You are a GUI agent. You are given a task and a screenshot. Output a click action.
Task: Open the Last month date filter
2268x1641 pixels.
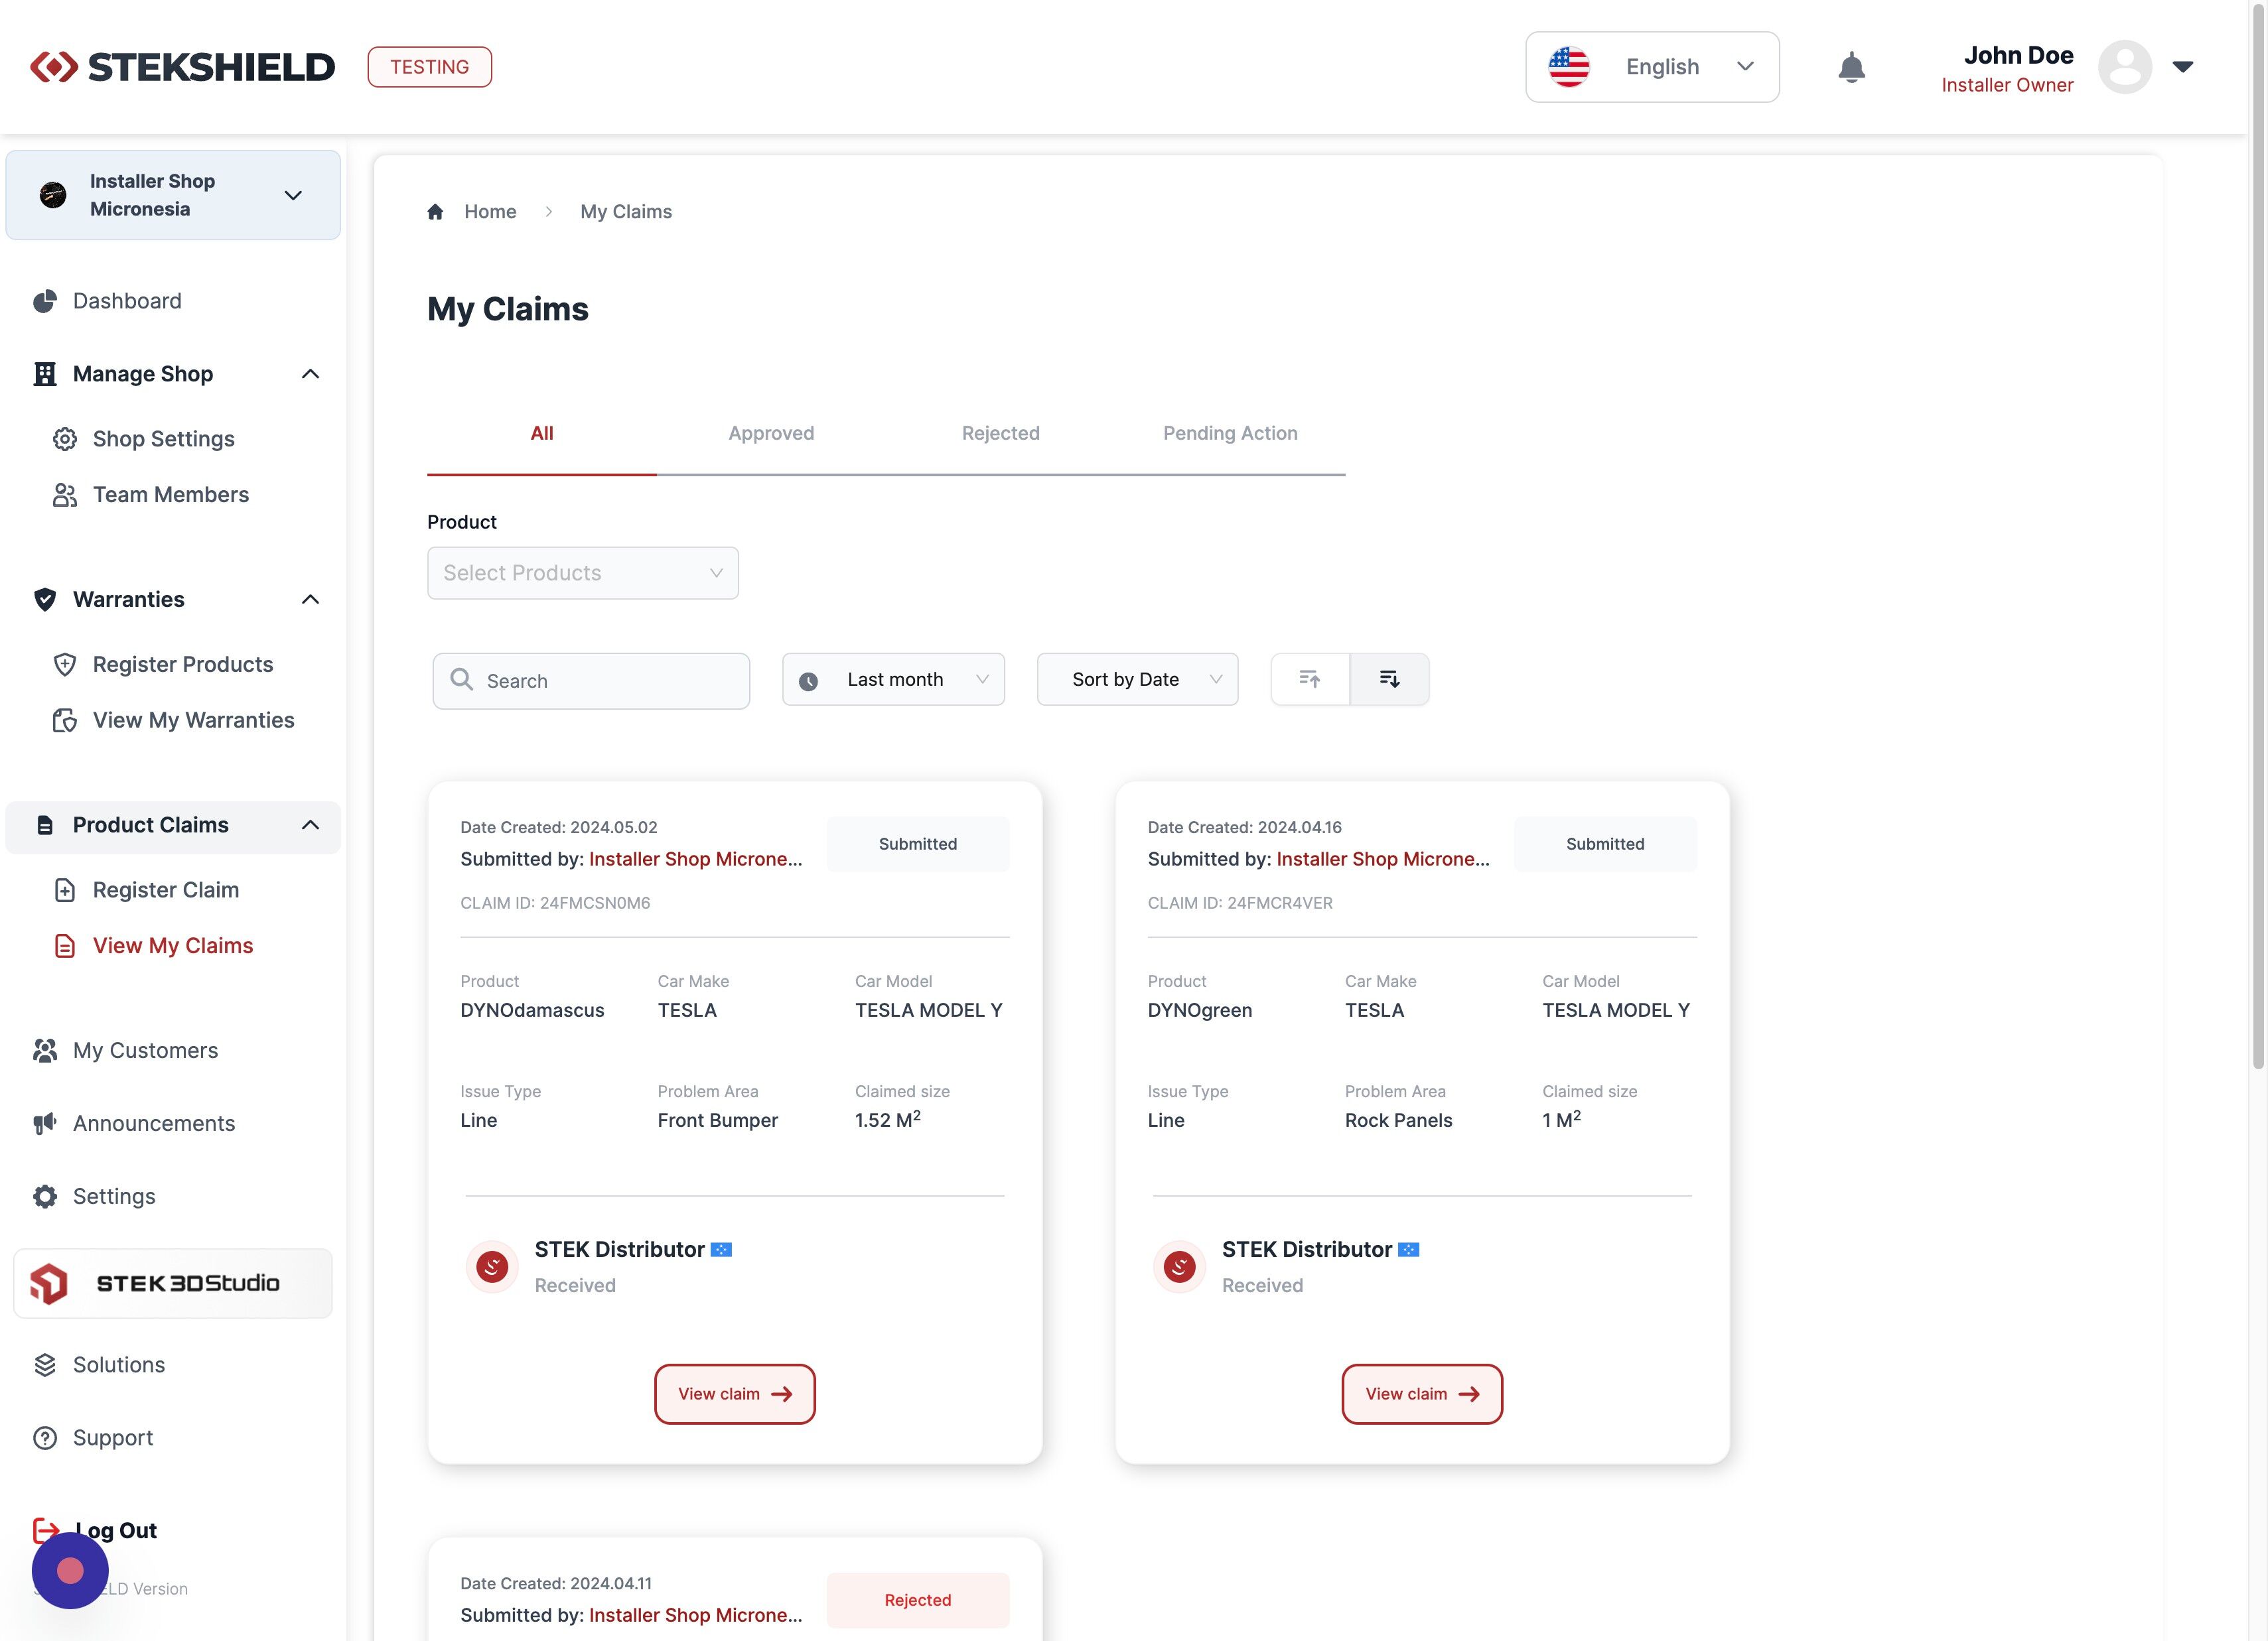(x=893, y=680)
